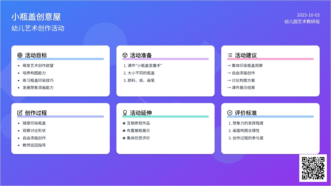This screenshot has width=331, height=186.
Task: Click the arrow before 集体印染瓶盖观察
Action: point(229,66)
